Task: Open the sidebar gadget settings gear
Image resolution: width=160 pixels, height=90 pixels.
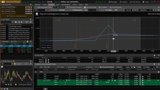Action: [x=7, y=89]
